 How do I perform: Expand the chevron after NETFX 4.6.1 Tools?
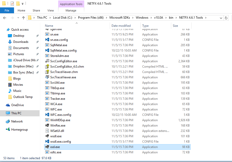(206, 18)
